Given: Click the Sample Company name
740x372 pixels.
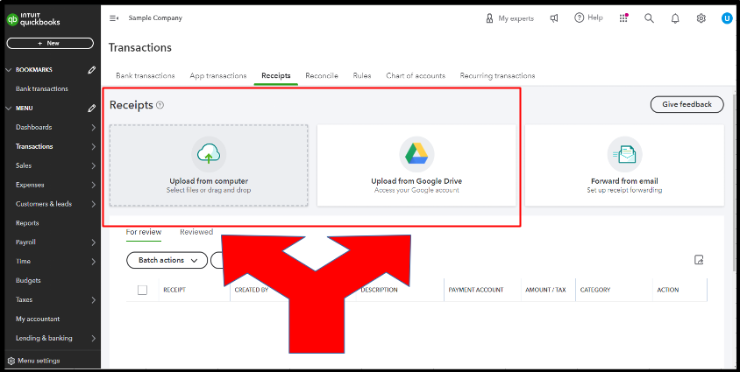Looking at the screenshot, I should coord(155,18).
